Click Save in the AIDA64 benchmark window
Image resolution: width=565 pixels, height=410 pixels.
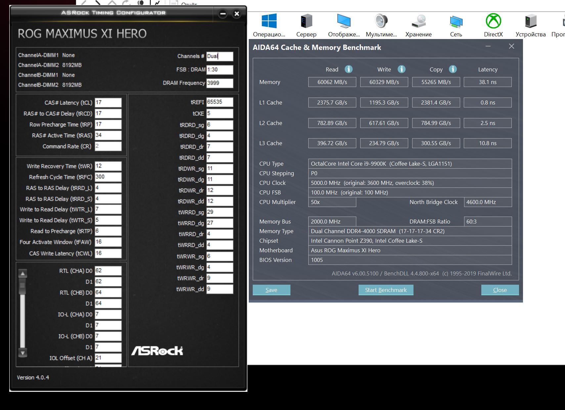[x=271, y=290]
